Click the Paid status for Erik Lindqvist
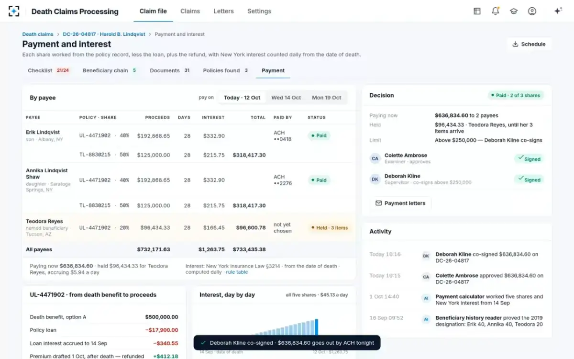 (319, 135)
